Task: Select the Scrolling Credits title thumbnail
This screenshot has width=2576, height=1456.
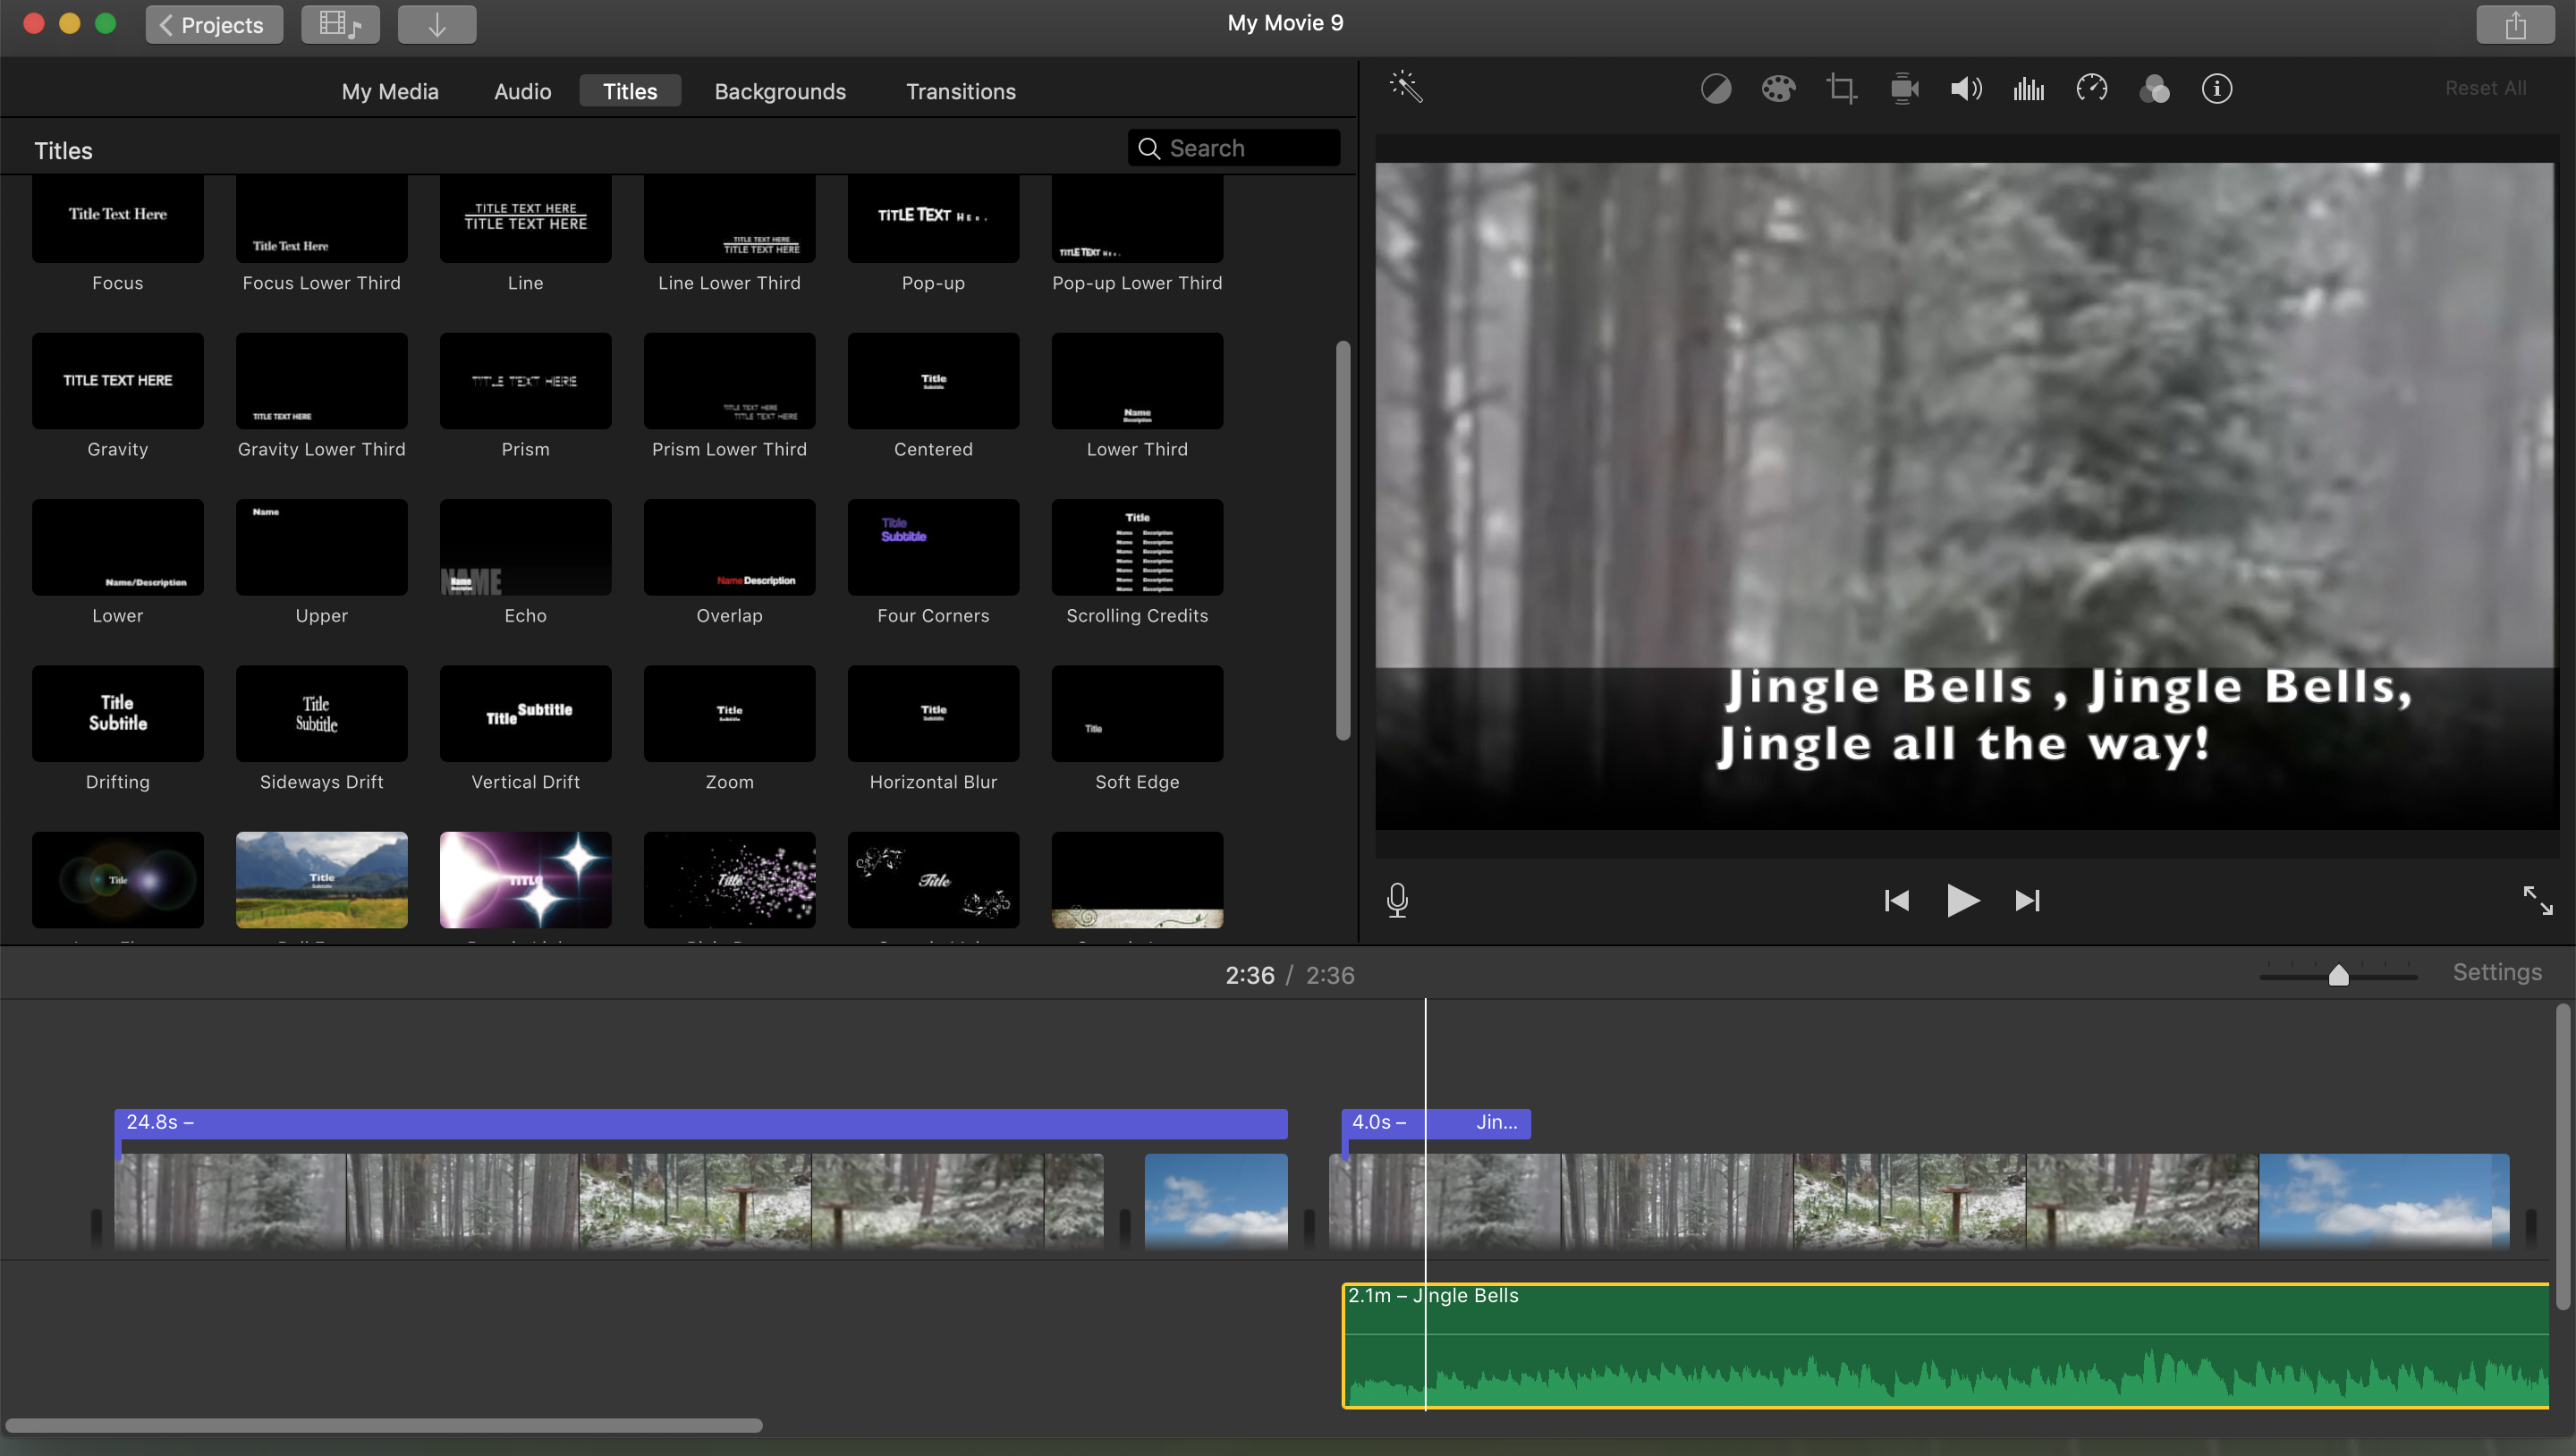Action: [x=1137, y=547]
